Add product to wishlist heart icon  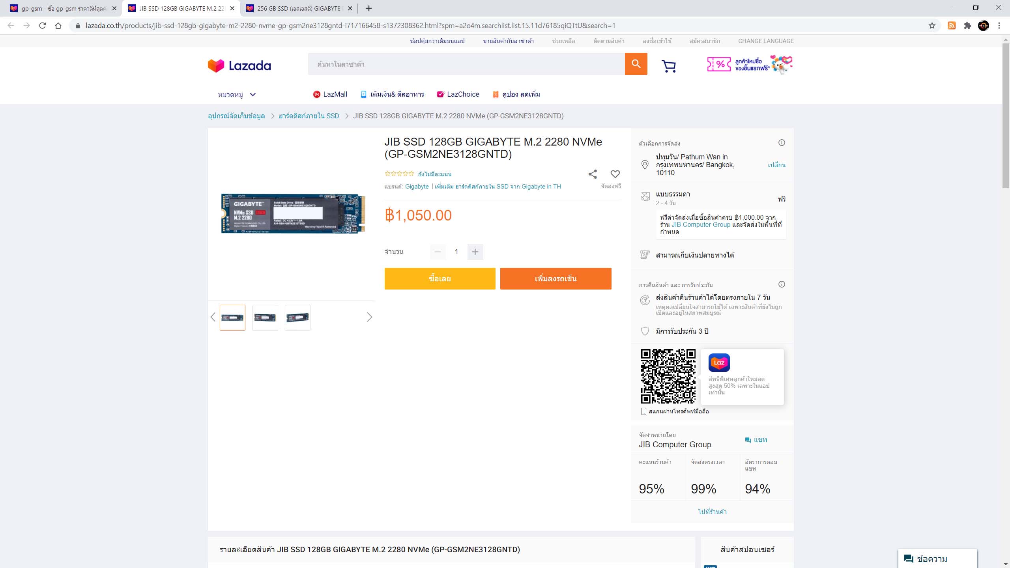tap(615, 174)
